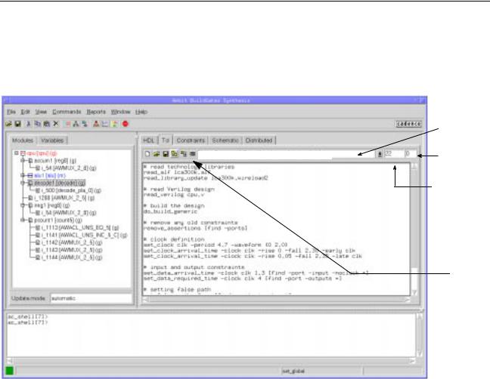Image resolution: width=490 pixels, height=379 pixels.
Task: Click the Tcl editor horizontal scrollbar
Action: (x=277, y=300)
